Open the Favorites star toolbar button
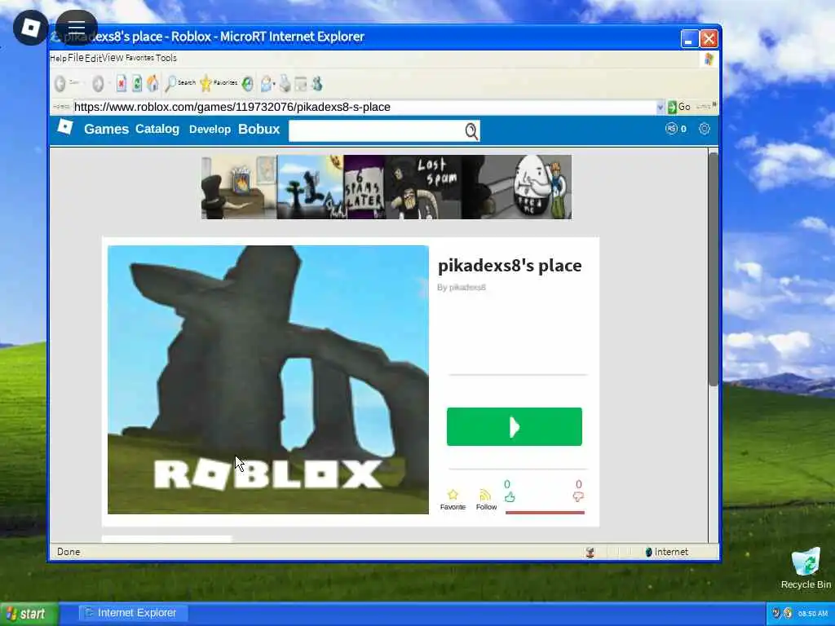 [219, 83]
